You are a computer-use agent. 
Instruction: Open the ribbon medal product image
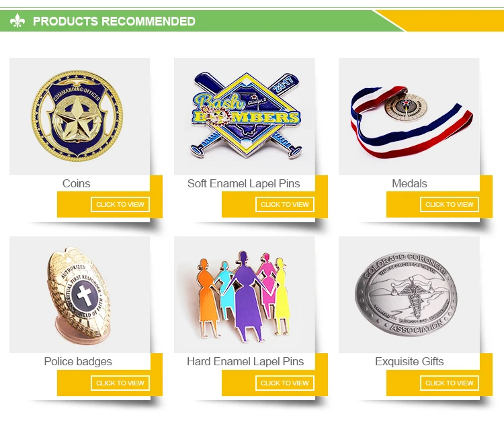click(409, 116)
